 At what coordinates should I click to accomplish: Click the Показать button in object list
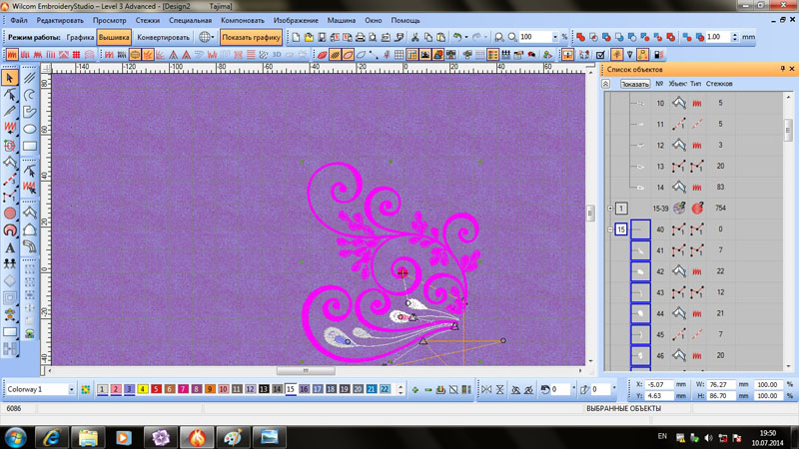635,84
